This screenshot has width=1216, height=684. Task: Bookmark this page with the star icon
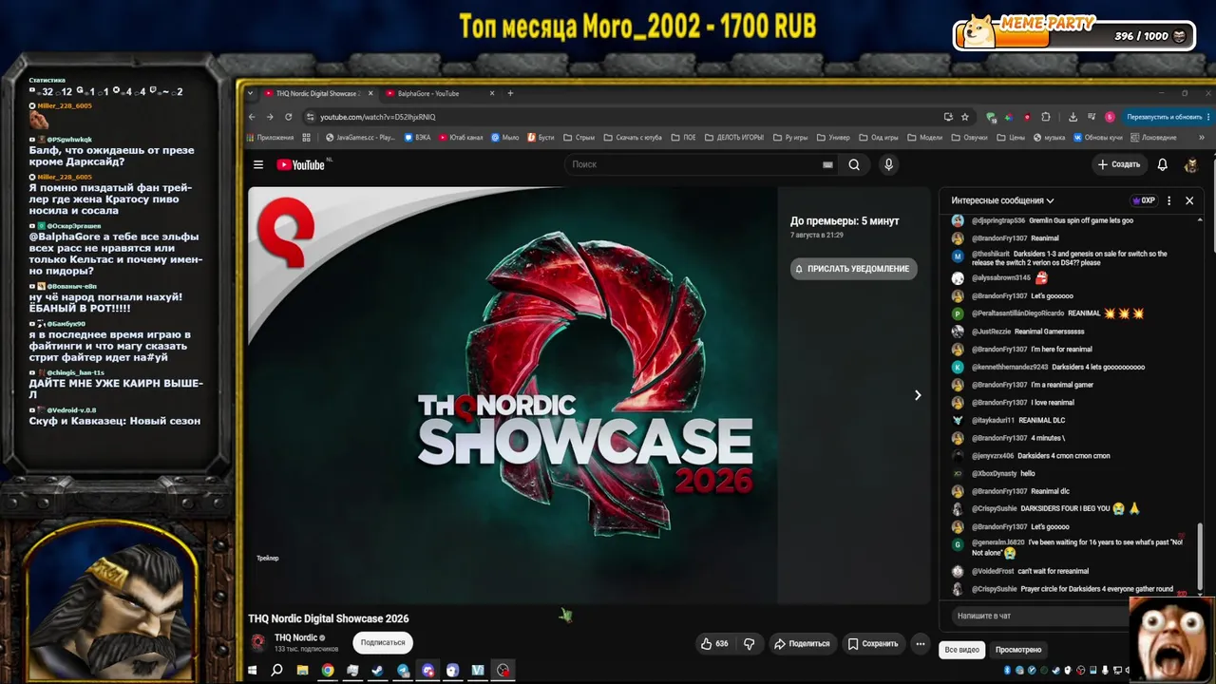click(x=965, y=117)
